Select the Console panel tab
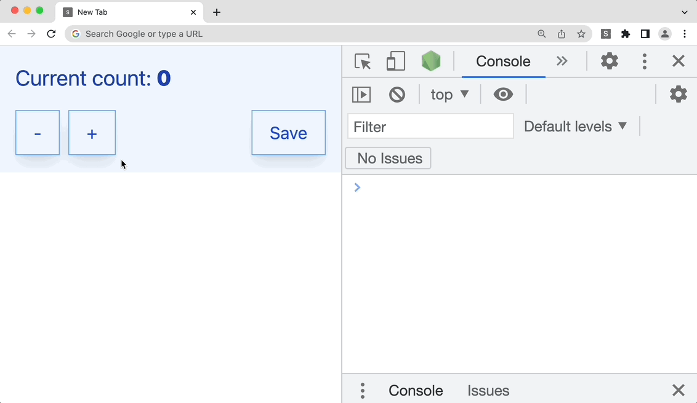 pos(502,61)
